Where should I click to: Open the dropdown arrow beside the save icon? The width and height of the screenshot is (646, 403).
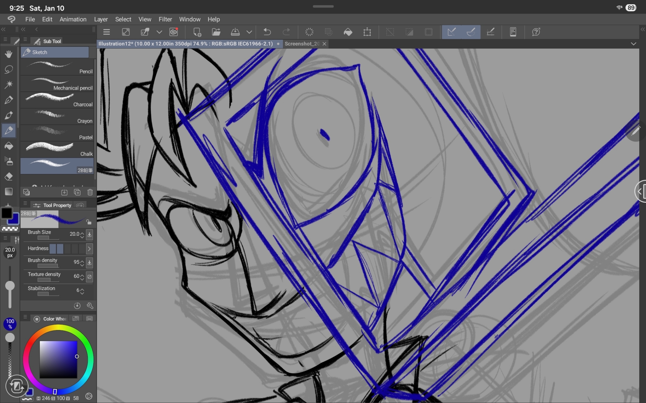tap(249, 32)
